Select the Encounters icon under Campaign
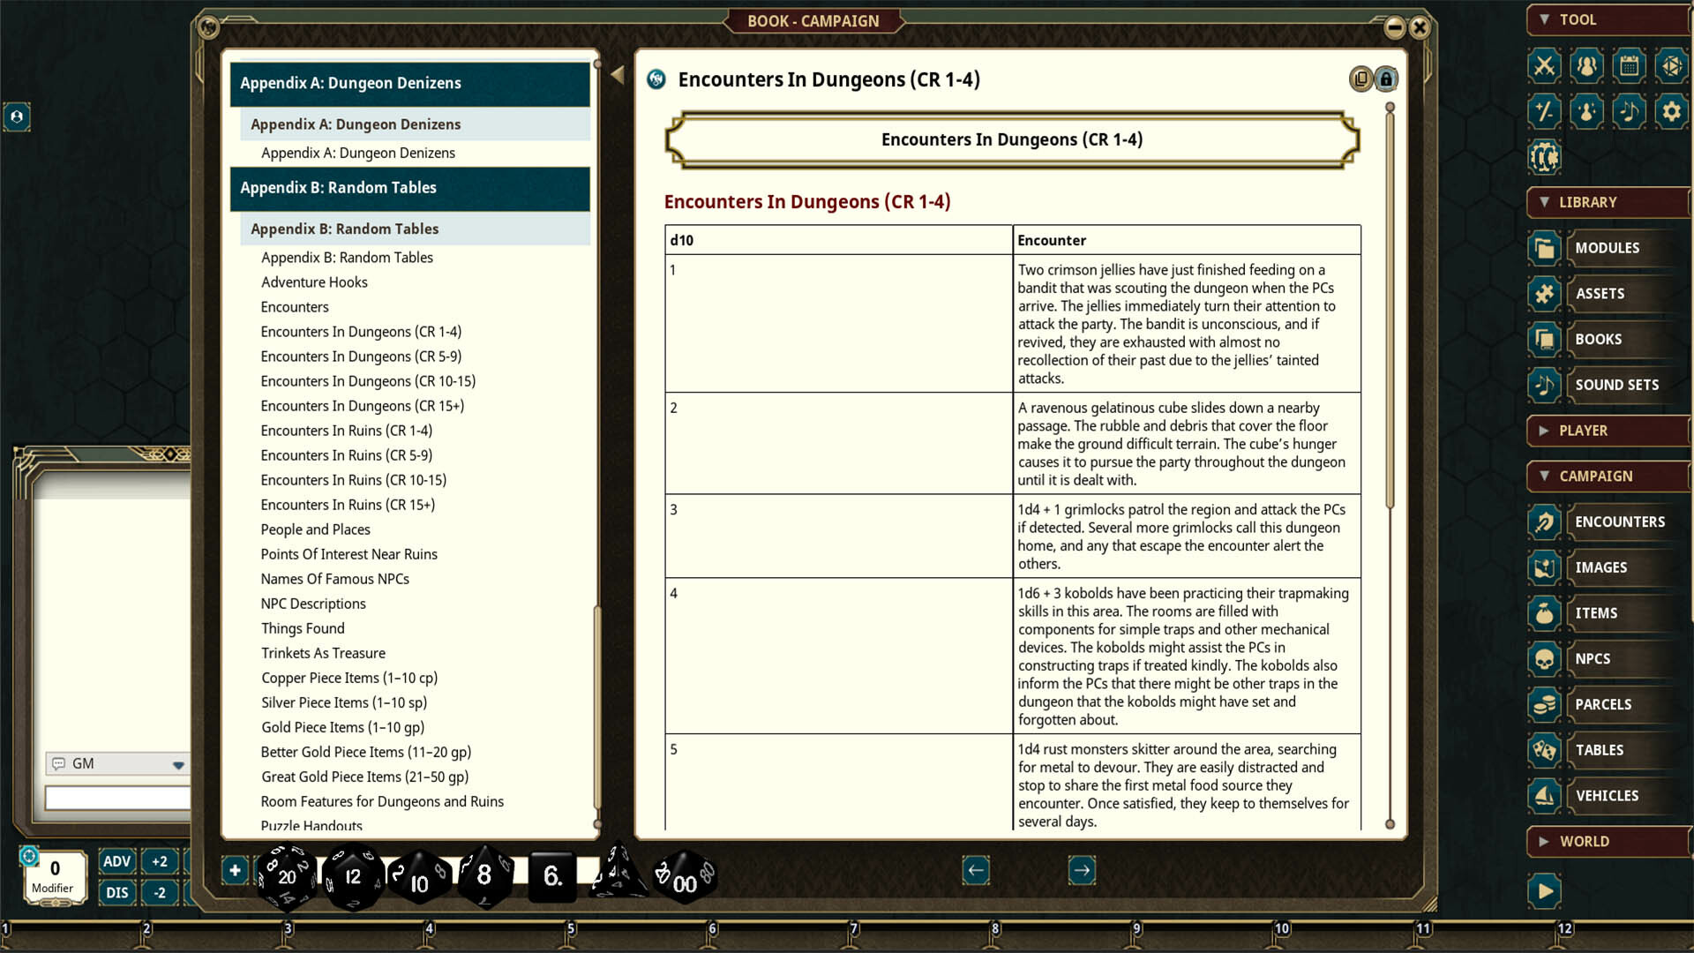Screen dimensions: 1694x953 (1543, 522)
